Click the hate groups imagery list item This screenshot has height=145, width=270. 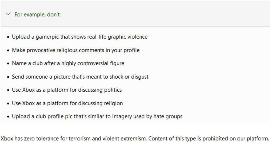coord(97,117)
